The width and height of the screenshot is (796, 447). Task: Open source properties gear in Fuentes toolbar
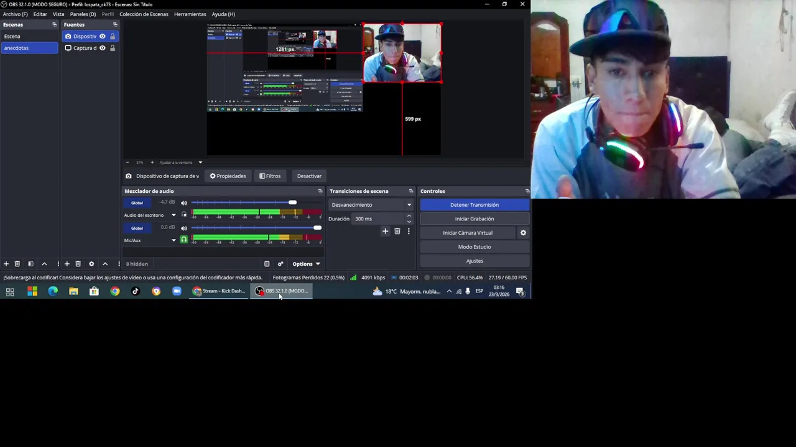[x=91, y=264]
